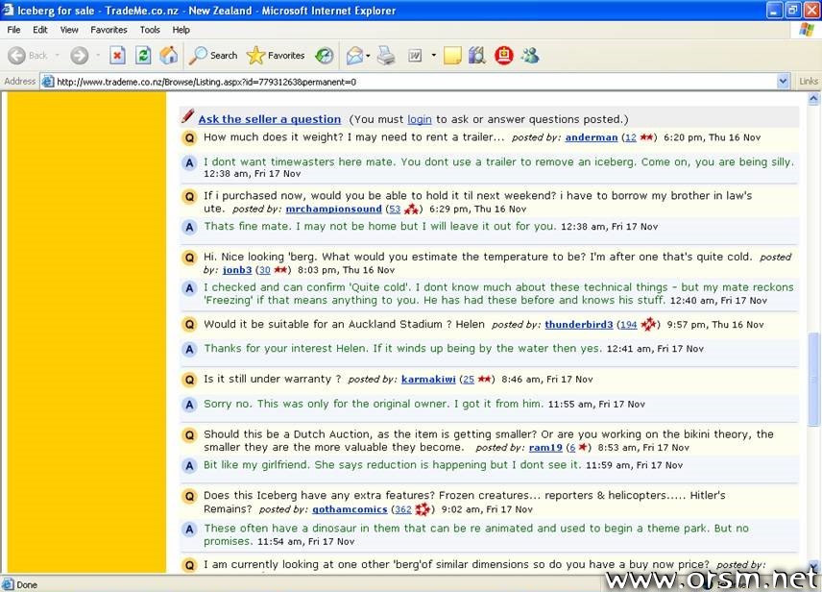The width and height of the screenshot is (822, 592).
Task: Click the vertical scrollbar up arrow
Action: [x=813, y=98]
